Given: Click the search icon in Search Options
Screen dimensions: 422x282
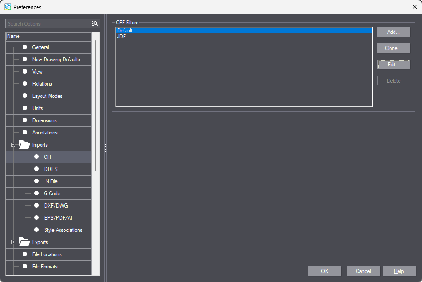Looking at the screenshot, I should tap(95, 24).
